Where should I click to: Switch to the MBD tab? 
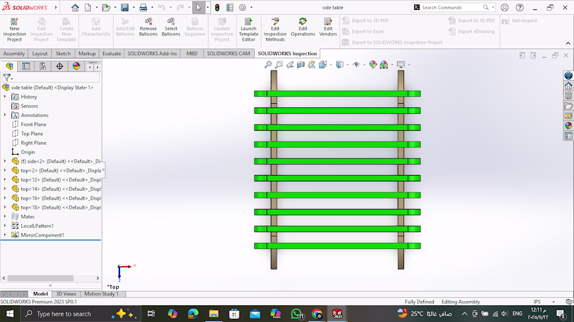[x=192, y=53]
